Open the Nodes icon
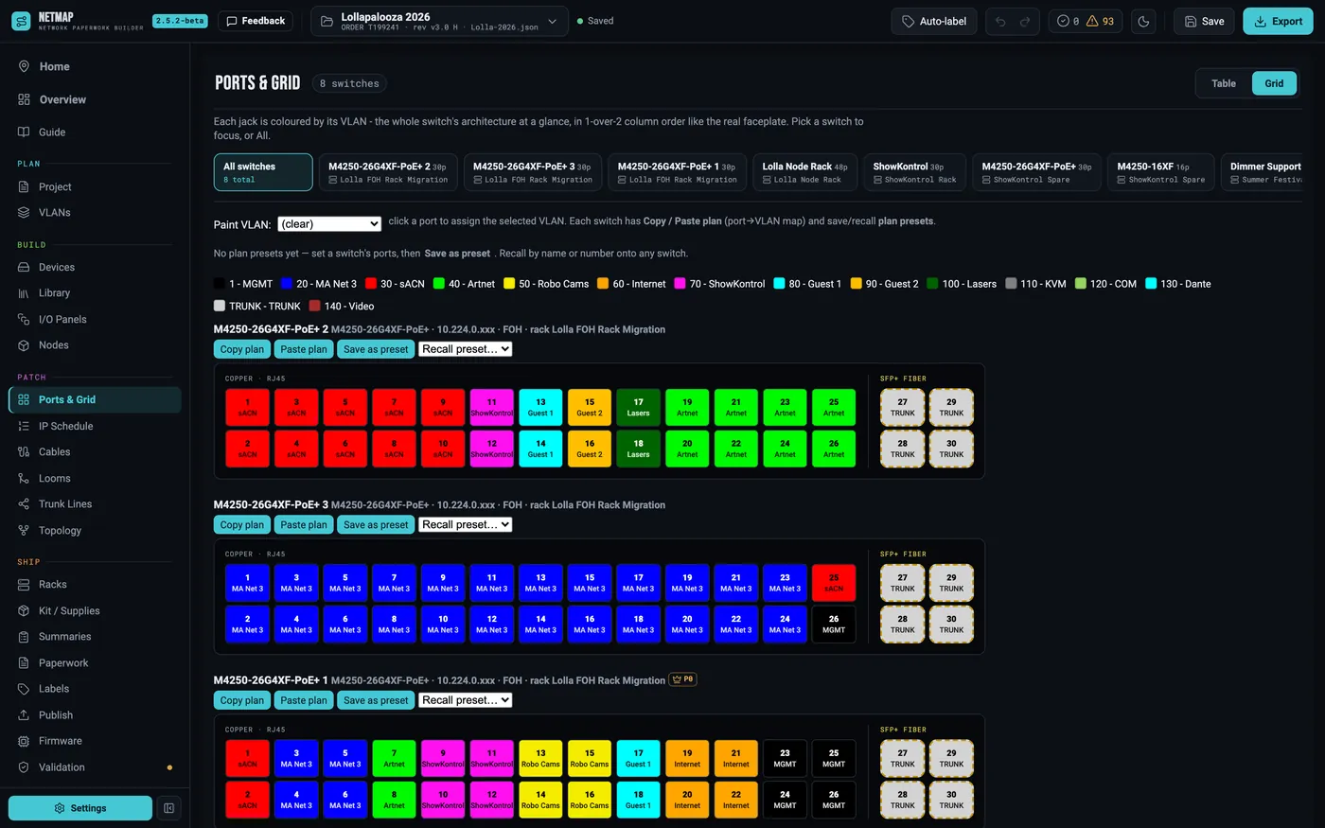Screen dimensions: 1325x828 pos(24,345)
